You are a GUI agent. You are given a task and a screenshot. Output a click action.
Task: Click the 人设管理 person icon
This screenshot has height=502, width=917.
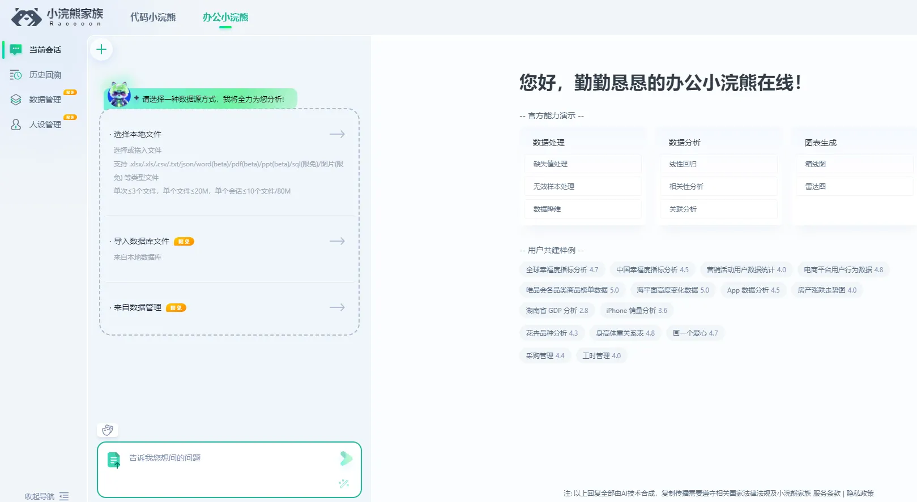pos(16,125)
